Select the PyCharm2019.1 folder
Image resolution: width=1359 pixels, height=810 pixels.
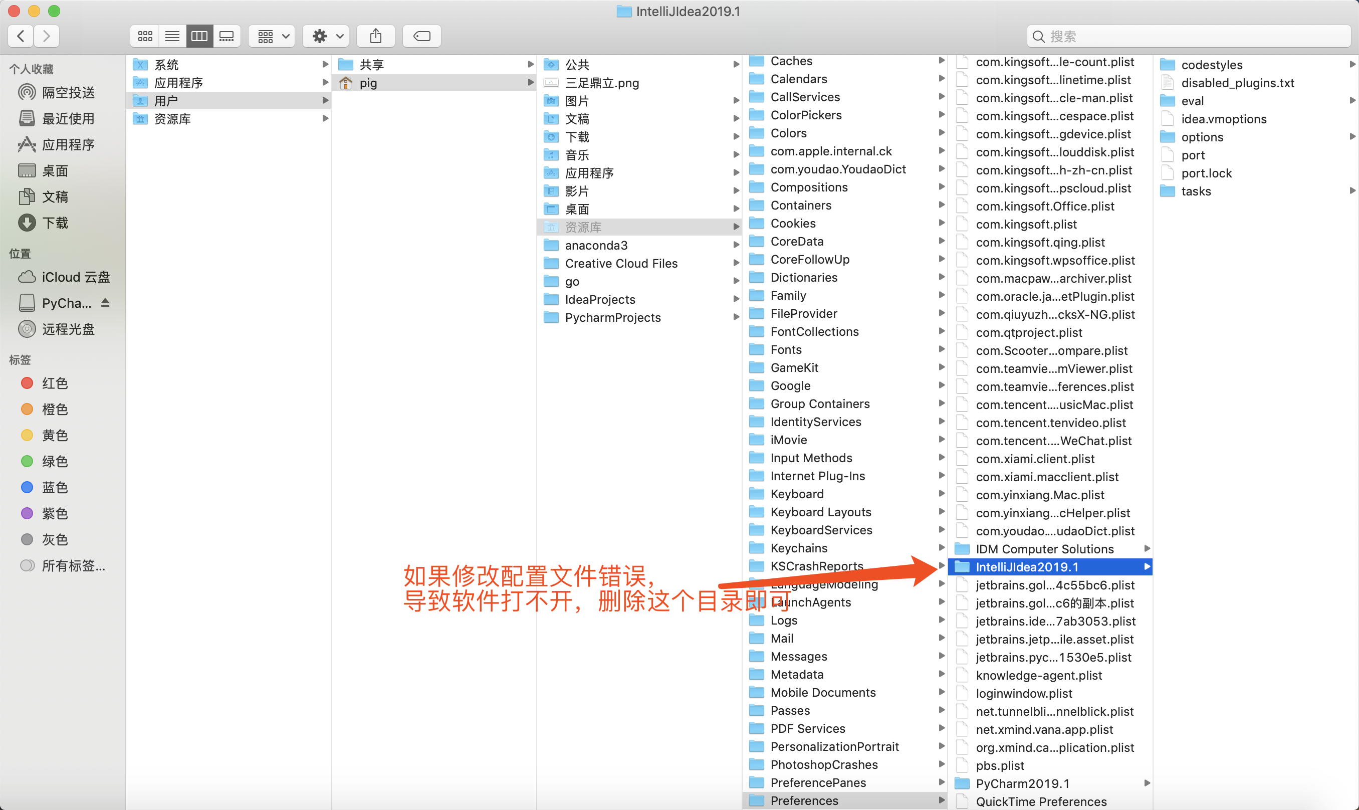[1022, 783]
